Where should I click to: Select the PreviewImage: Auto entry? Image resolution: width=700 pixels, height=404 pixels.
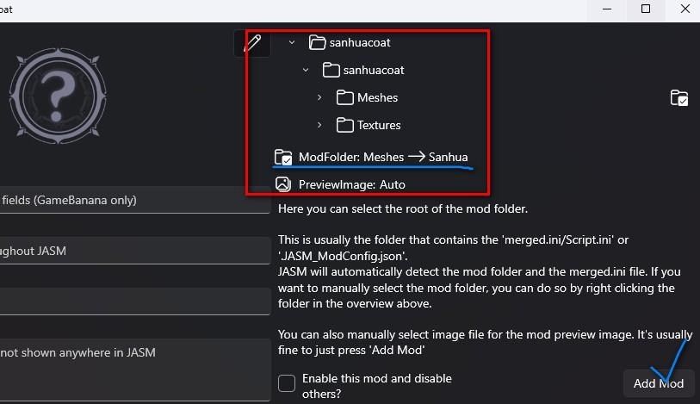tap(351, 184)
